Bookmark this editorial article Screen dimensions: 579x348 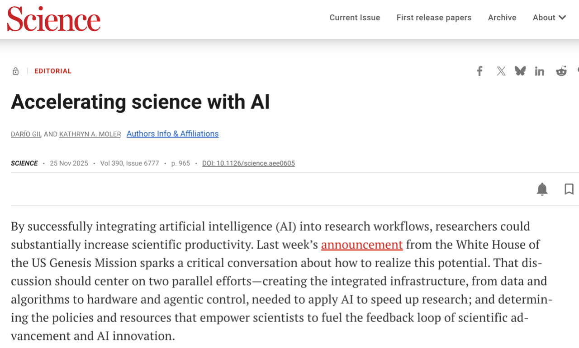(569, 189)
